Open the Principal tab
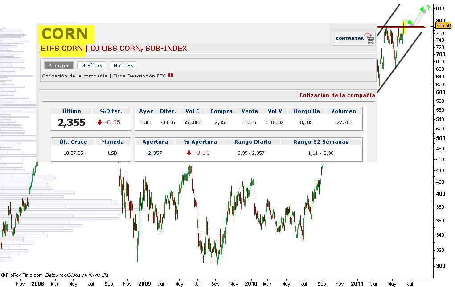455x287 pixels. 59,65
